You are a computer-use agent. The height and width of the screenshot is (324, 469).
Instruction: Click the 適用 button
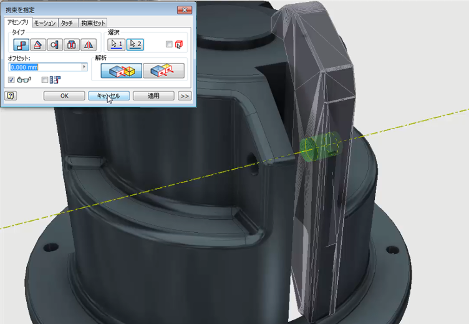[153, 96]
